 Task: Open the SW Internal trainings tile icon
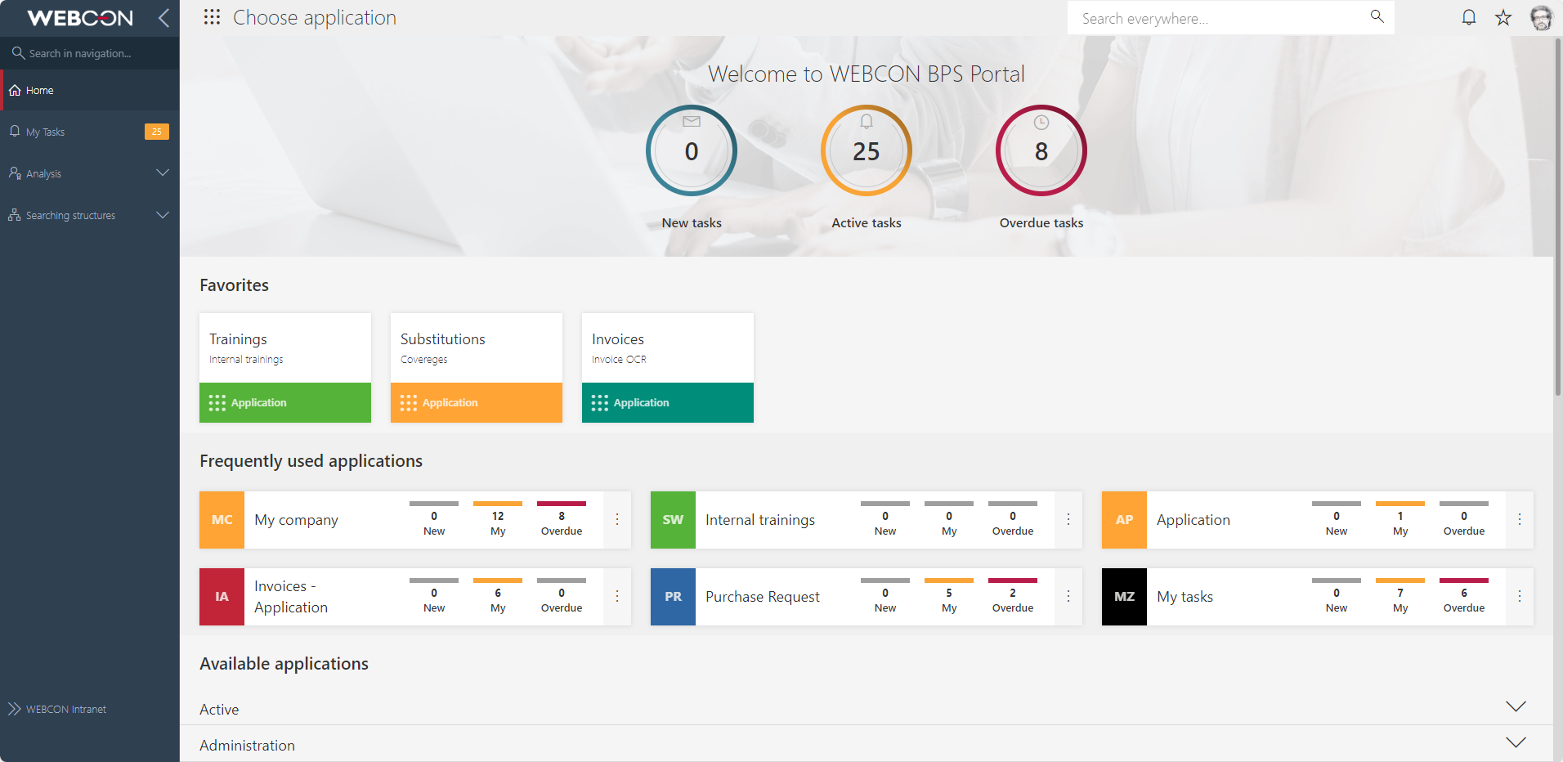point(673,520)
